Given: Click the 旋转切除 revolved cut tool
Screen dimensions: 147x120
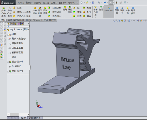Looking at the screenshot, I should click(x=45, y=10).
